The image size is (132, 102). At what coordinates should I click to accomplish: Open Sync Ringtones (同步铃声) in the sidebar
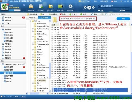pos(7,47)
